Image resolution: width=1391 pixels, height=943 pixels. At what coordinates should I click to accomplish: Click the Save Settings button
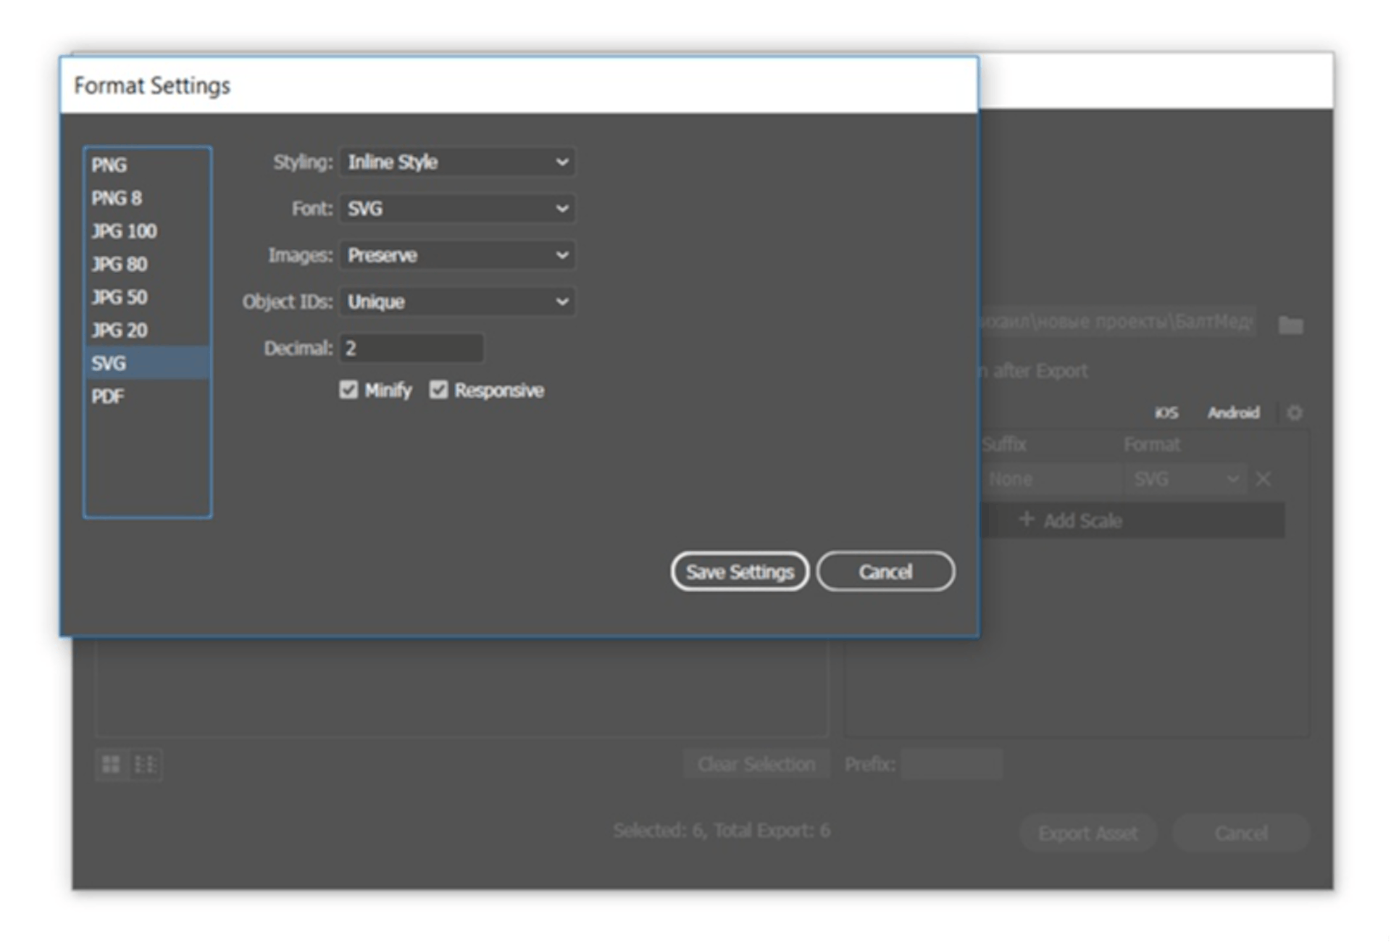(740, 571)
